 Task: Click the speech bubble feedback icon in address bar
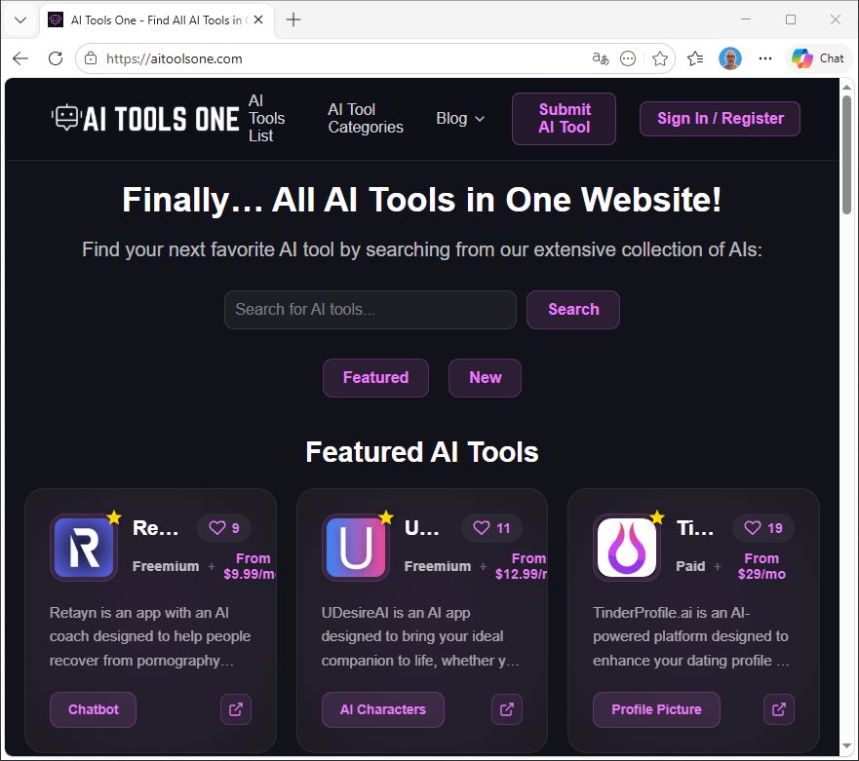pos(628,58)
